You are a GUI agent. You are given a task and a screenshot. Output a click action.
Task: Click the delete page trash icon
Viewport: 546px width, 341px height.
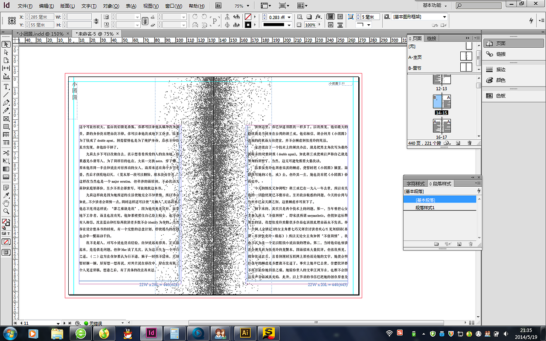coord(470,143)
